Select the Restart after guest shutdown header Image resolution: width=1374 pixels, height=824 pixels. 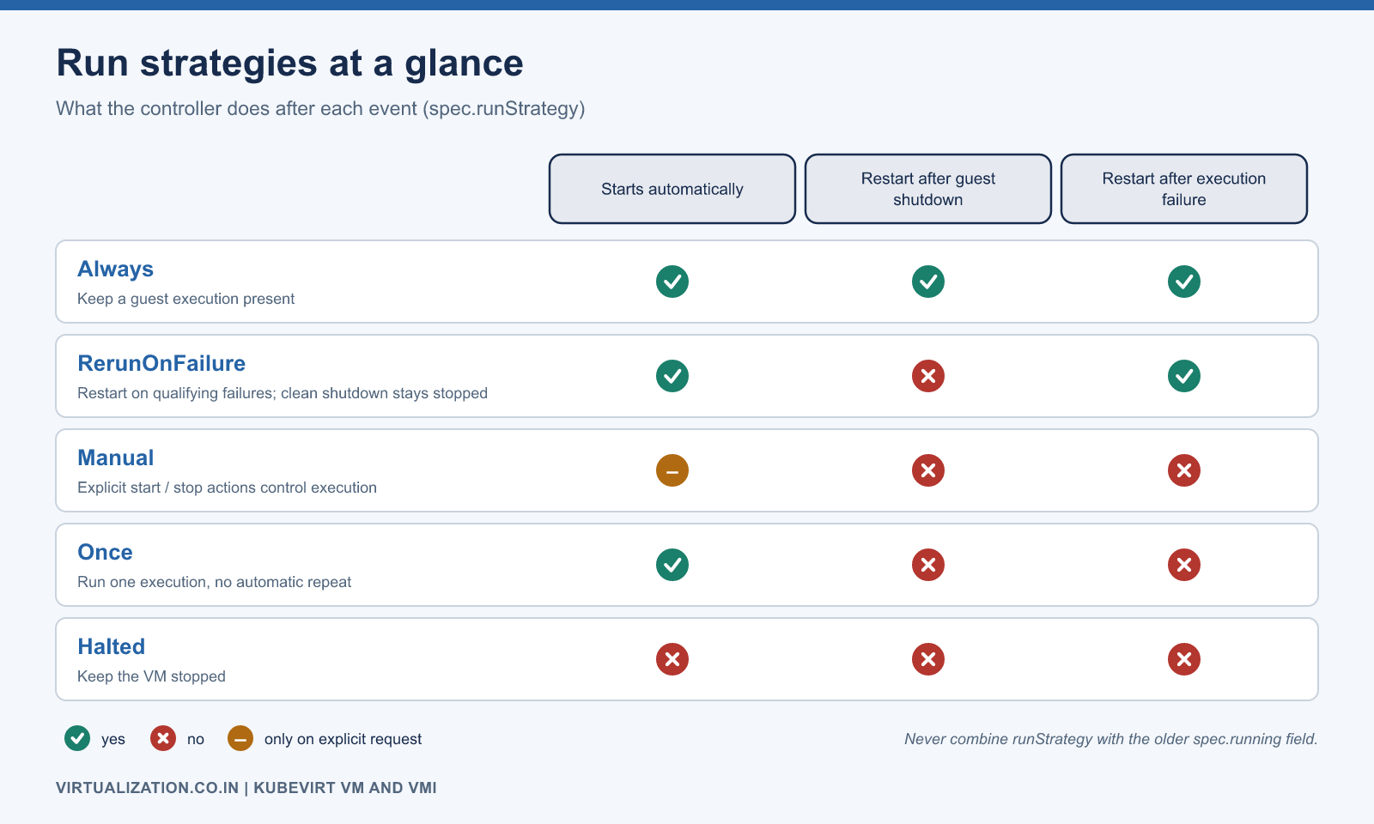(x=928, y=189)
